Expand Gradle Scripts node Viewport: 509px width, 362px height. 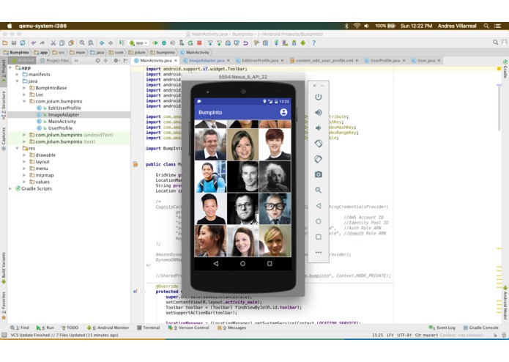tap(10, 188)
